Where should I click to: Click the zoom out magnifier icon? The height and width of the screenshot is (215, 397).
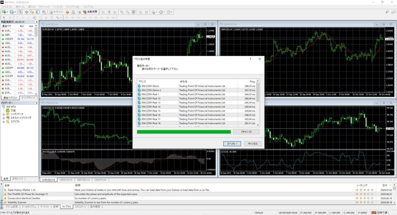[128, 12]
